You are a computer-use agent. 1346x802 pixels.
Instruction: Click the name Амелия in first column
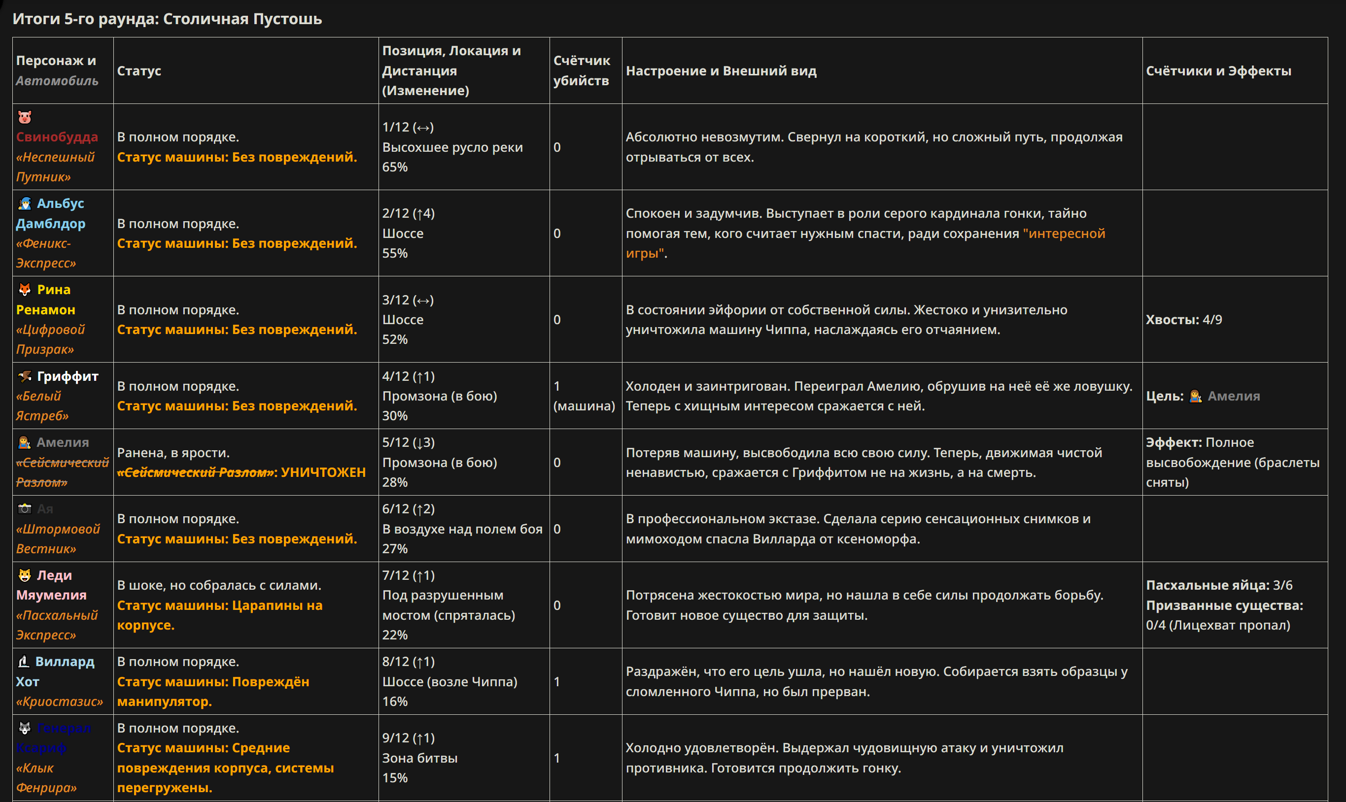click(63, 442)
